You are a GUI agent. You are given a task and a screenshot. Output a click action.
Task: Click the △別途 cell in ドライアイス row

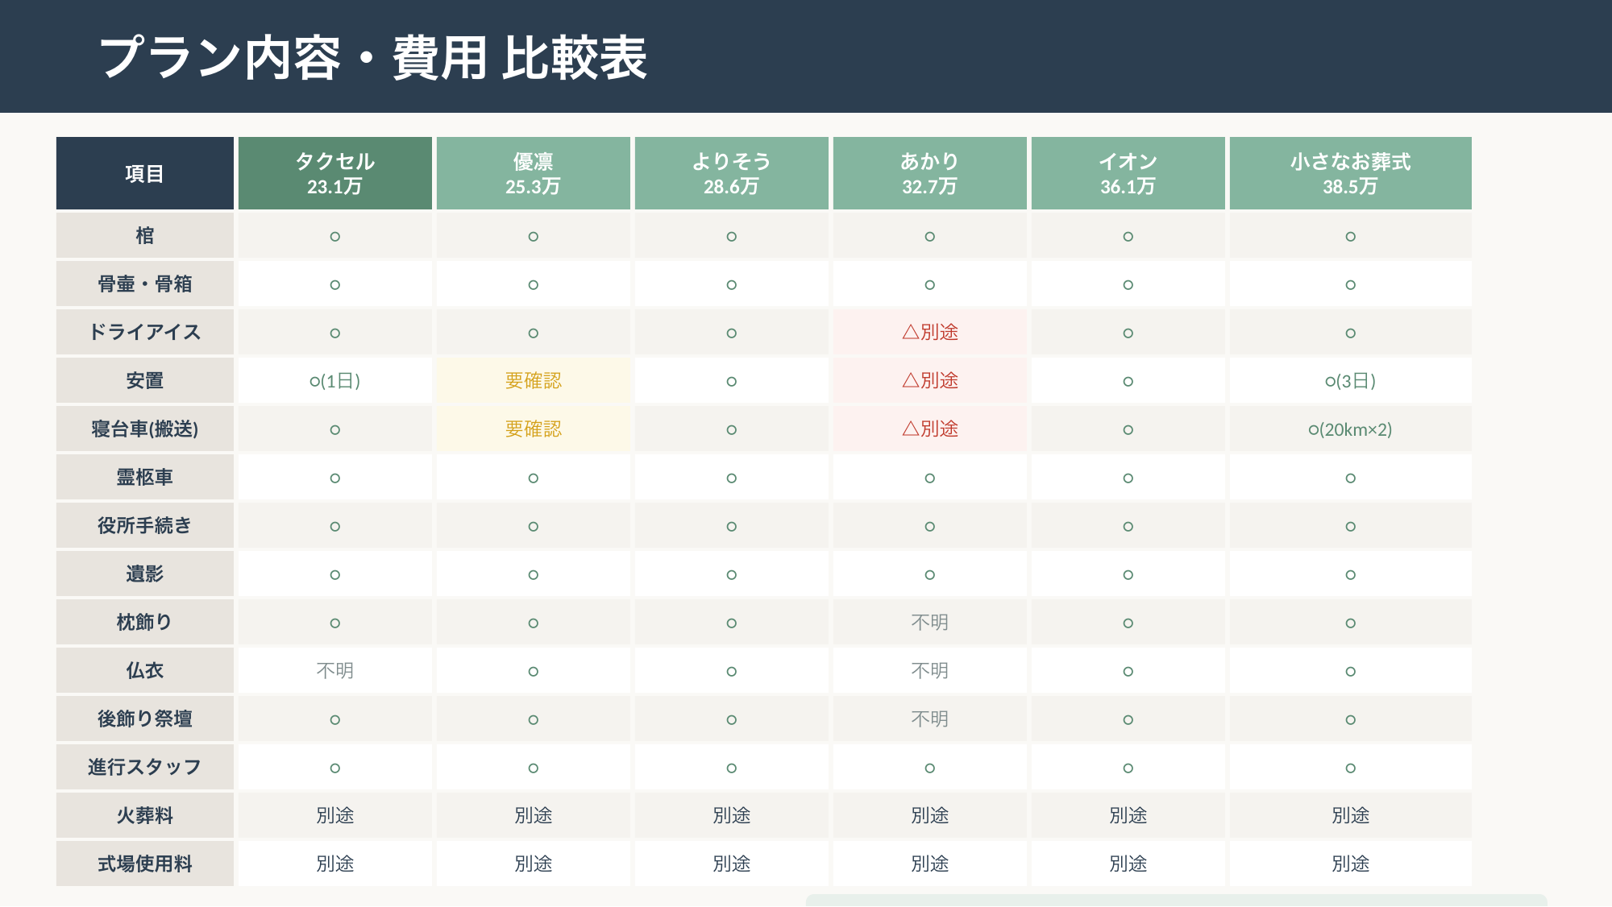[x=929, y=332]
